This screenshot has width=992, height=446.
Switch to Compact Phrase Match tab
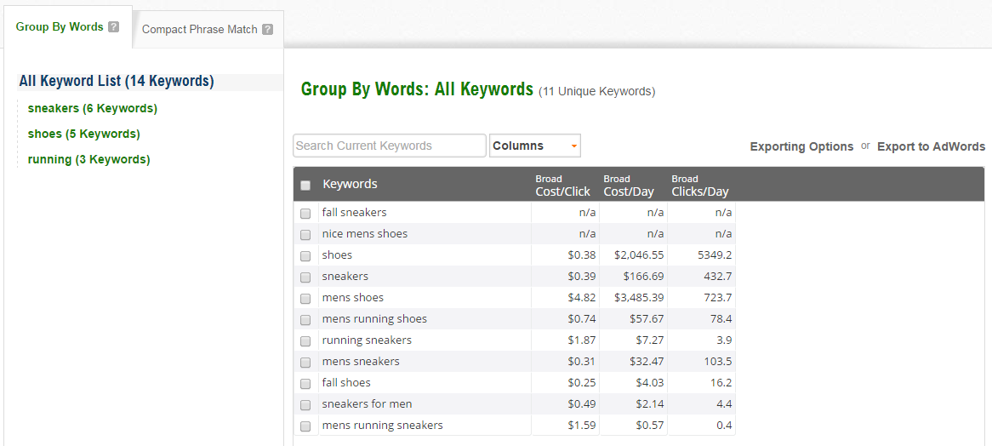click(199, 30)
